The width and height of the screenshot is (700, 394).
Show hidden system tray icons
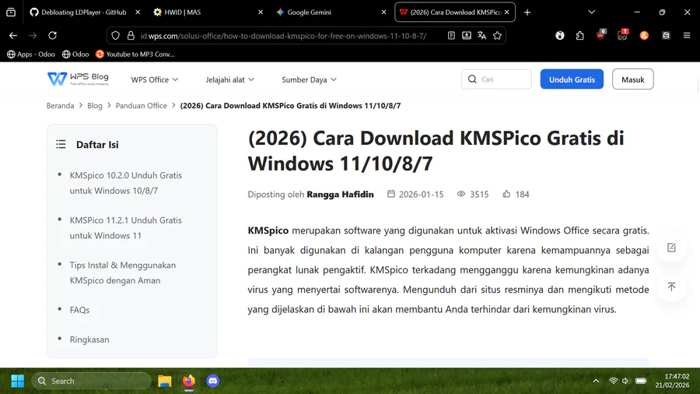596,381
